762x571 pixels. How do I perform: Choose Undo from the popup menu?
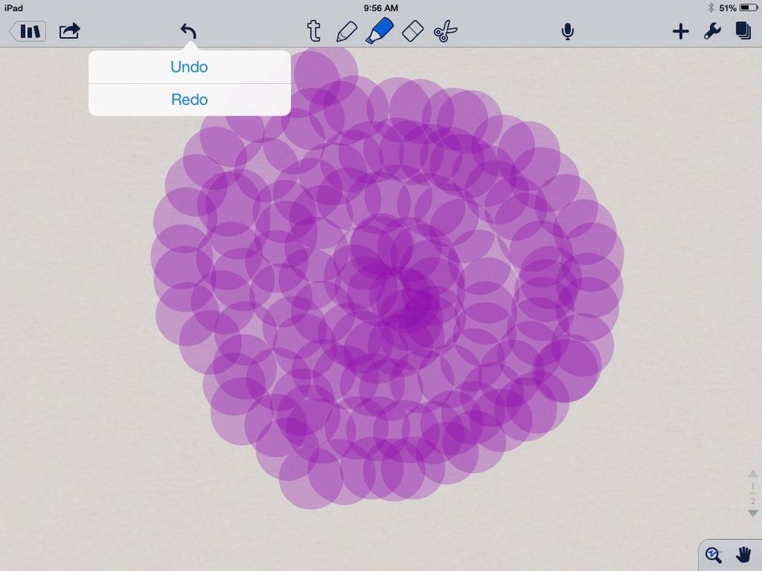[x=189, y=67]
